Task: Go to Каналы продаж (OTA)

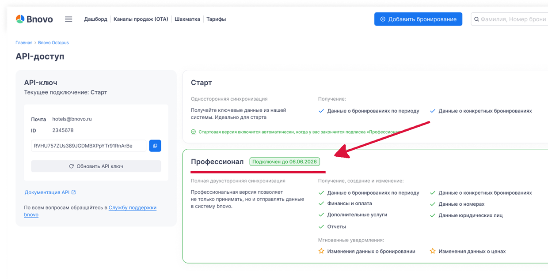Action: (x=141, y=19)
